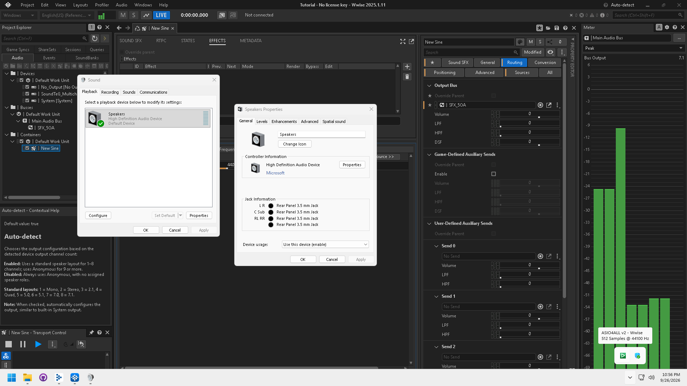
Task: Enable Game-Defined Auxiliary Sends checkbox
Action: tap(494, 174)
